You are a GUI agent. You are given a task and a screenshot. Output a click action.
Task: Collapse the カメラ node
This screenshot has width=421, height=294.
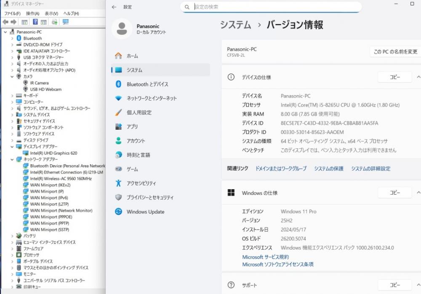tap(12, 77)
